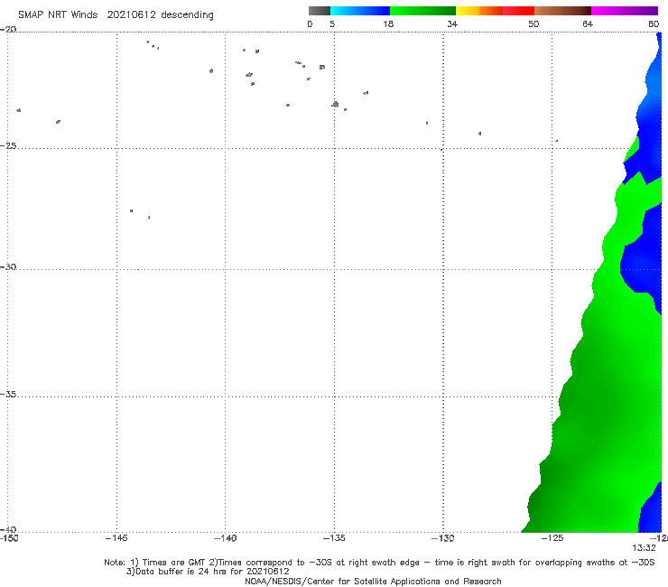Click the longitude label '-135'

[x=334, y=538]
